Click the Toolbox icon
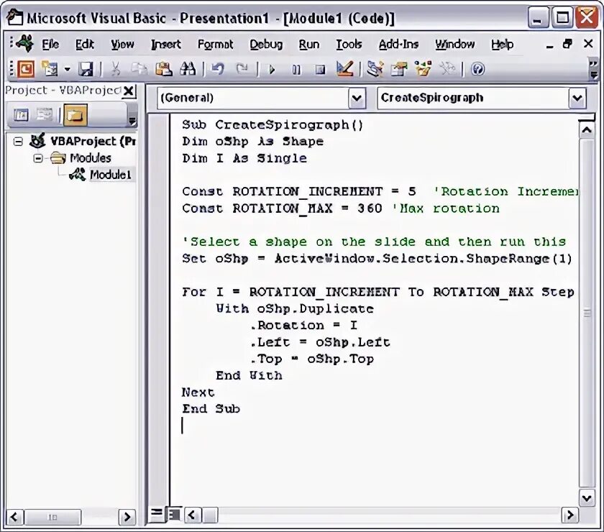The width and height of the screenshot is (604, 532). pos(447,69)
